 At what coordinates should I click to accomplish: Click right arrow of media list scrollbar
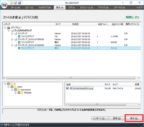tap(139, 78)
